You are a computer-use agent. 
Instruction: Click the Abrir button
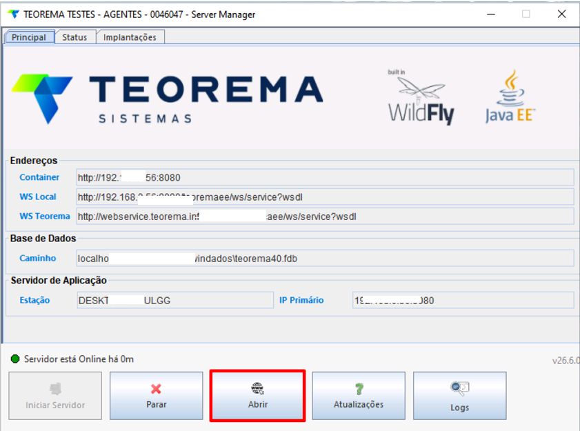257,396
